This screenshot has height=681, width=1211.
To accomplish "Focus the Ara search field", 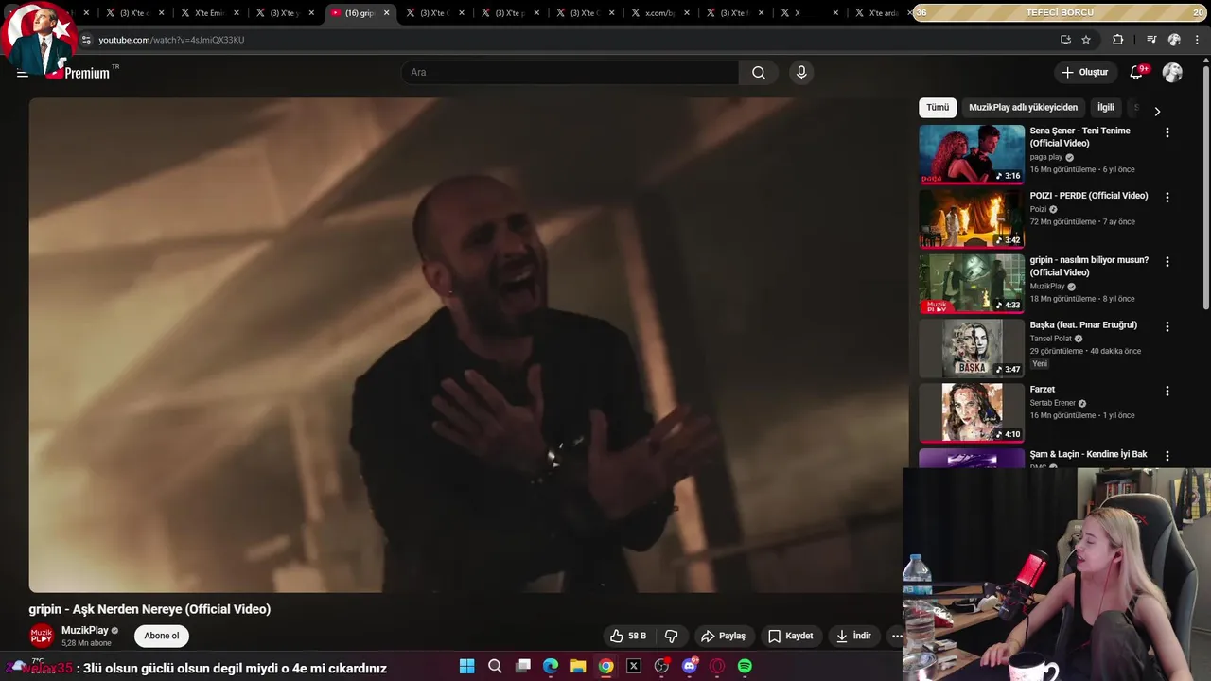I will (570, 73).
